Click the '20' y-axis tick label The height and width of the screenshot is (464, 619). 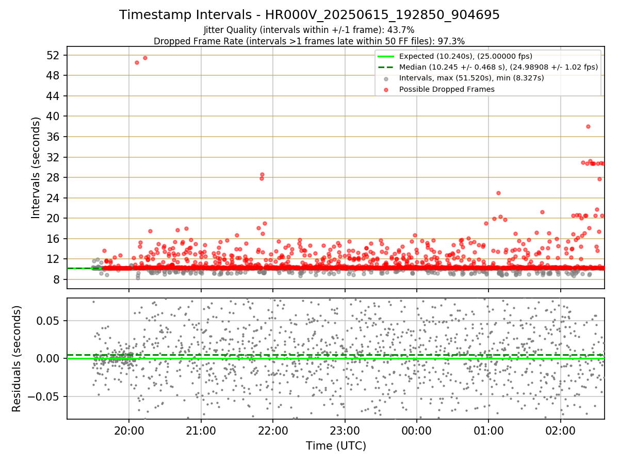pos(54,218)
